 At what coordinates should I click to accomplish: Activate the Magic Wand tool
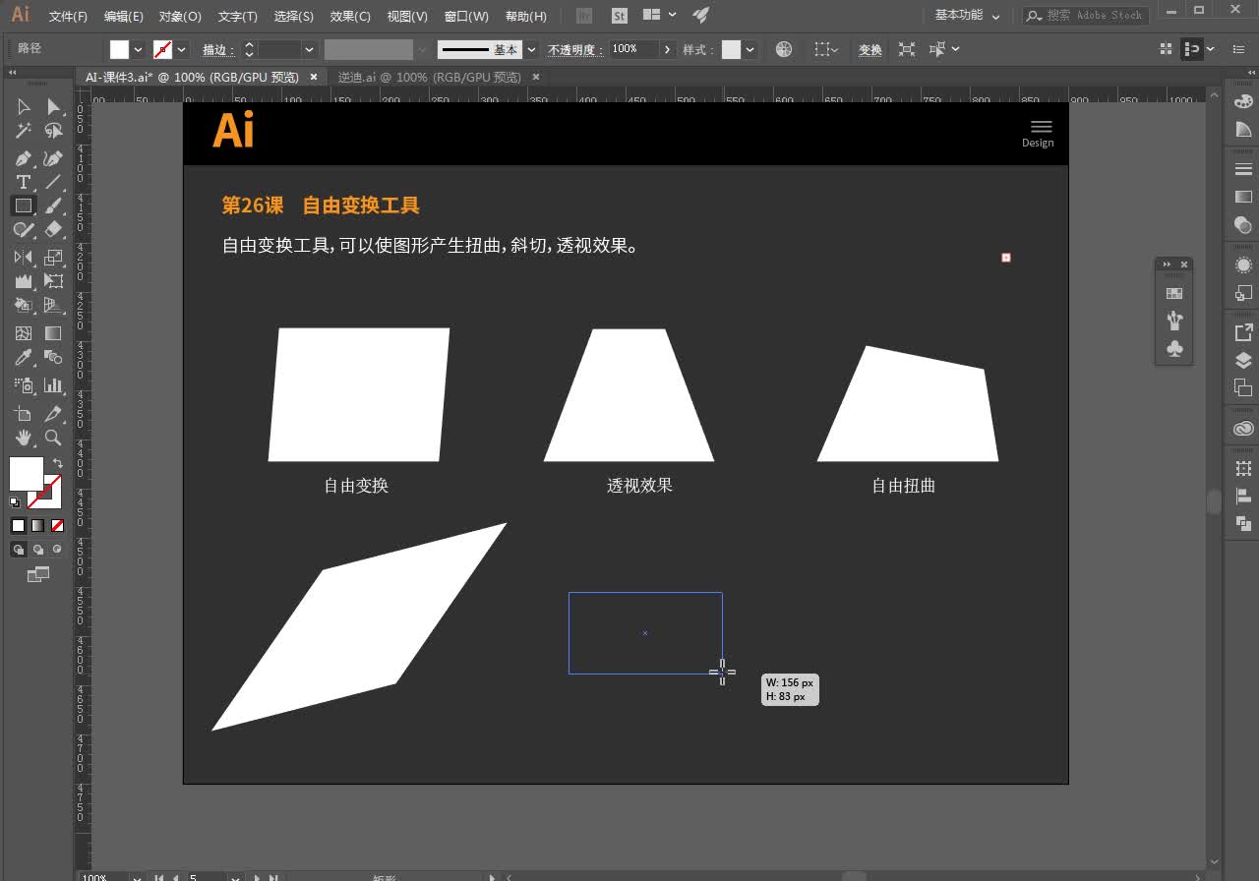point(24,131)
